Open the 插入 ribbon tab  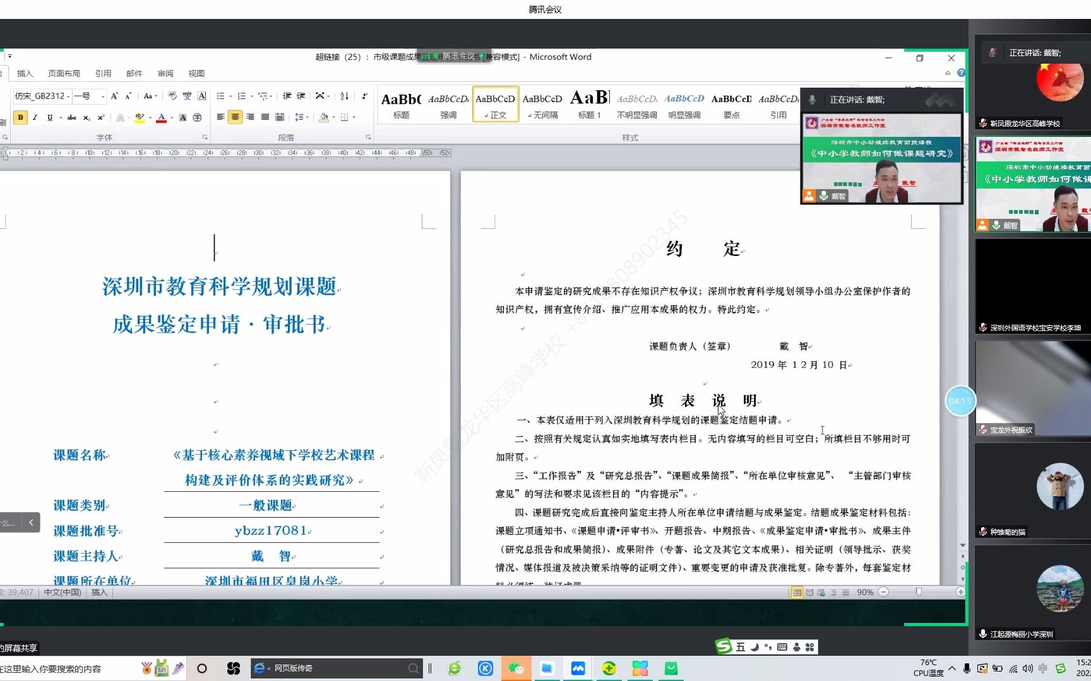coord(25,73)
